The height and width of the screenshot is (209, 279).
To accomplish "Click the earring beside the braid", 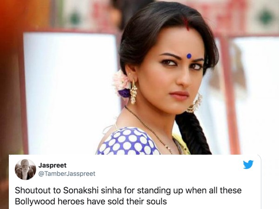I will click(195, 103).
